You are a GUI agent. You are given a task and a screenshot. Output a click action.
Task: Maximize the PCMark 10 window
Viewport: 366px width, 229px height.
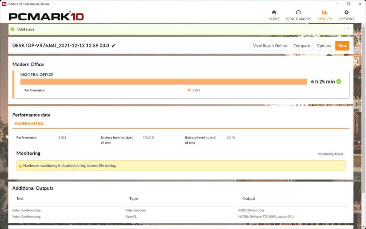[348, 4]
